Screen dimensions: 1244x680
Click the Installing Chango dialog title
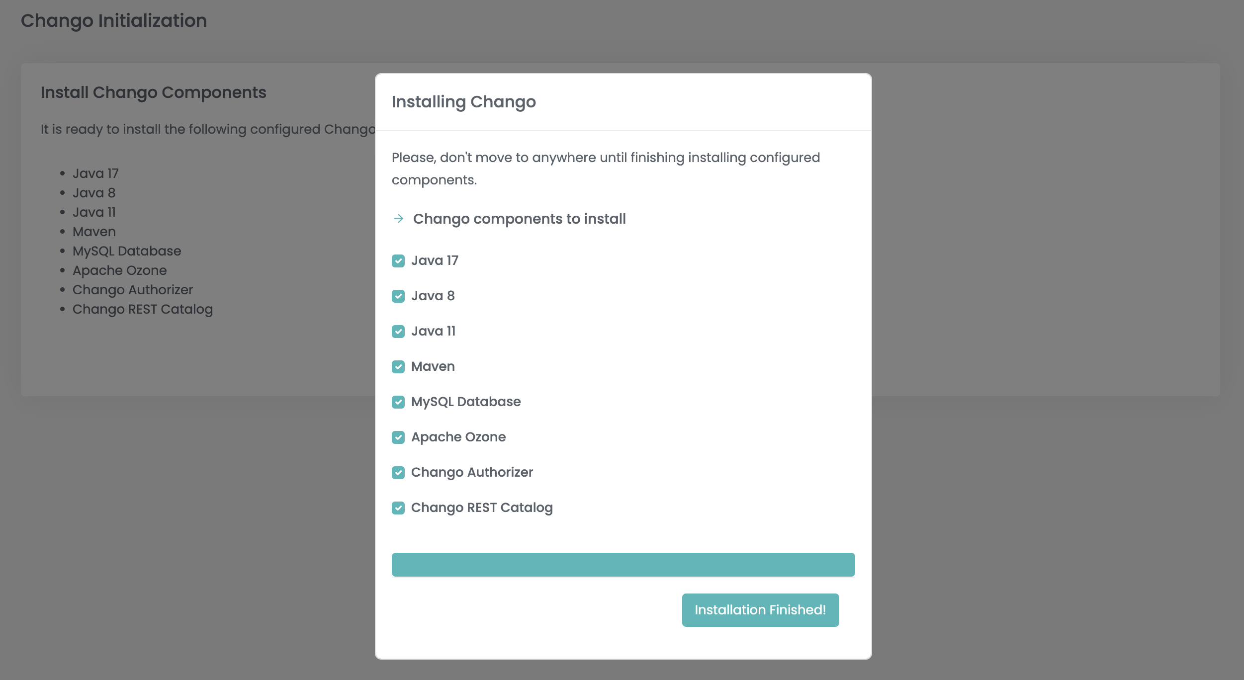coord(464,102)
